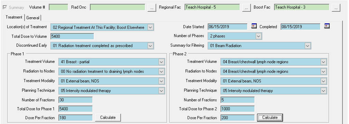Click the Volume # input field

click(x=58, y=7)
